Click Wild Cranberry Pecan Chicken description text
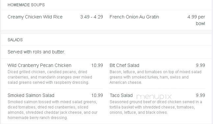 50,77
